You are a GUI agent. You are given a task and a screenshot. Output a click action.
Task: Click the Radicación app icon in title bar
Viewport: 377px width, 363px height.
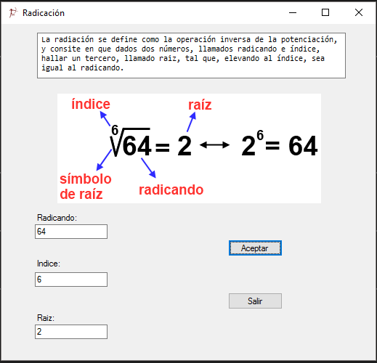pos(13,12)
